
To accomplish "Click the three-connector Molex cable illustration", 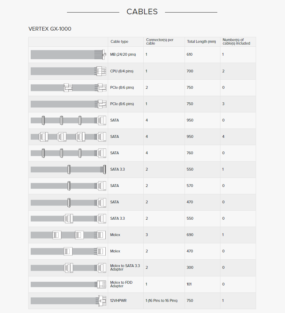I will tap(68, 235).
